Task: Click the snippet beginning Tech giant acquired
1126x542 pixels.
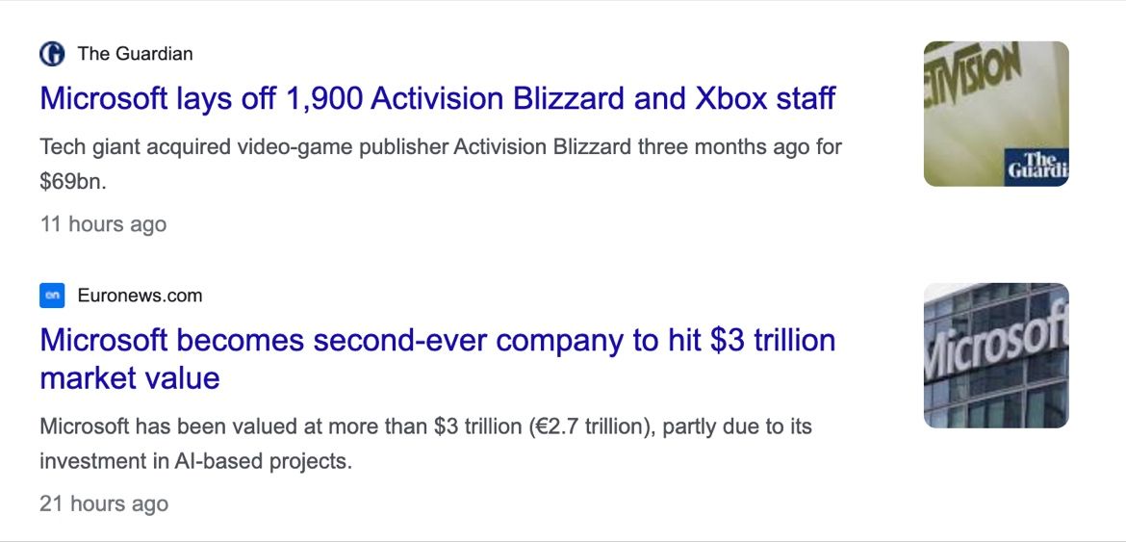Action: coord(440,165)
